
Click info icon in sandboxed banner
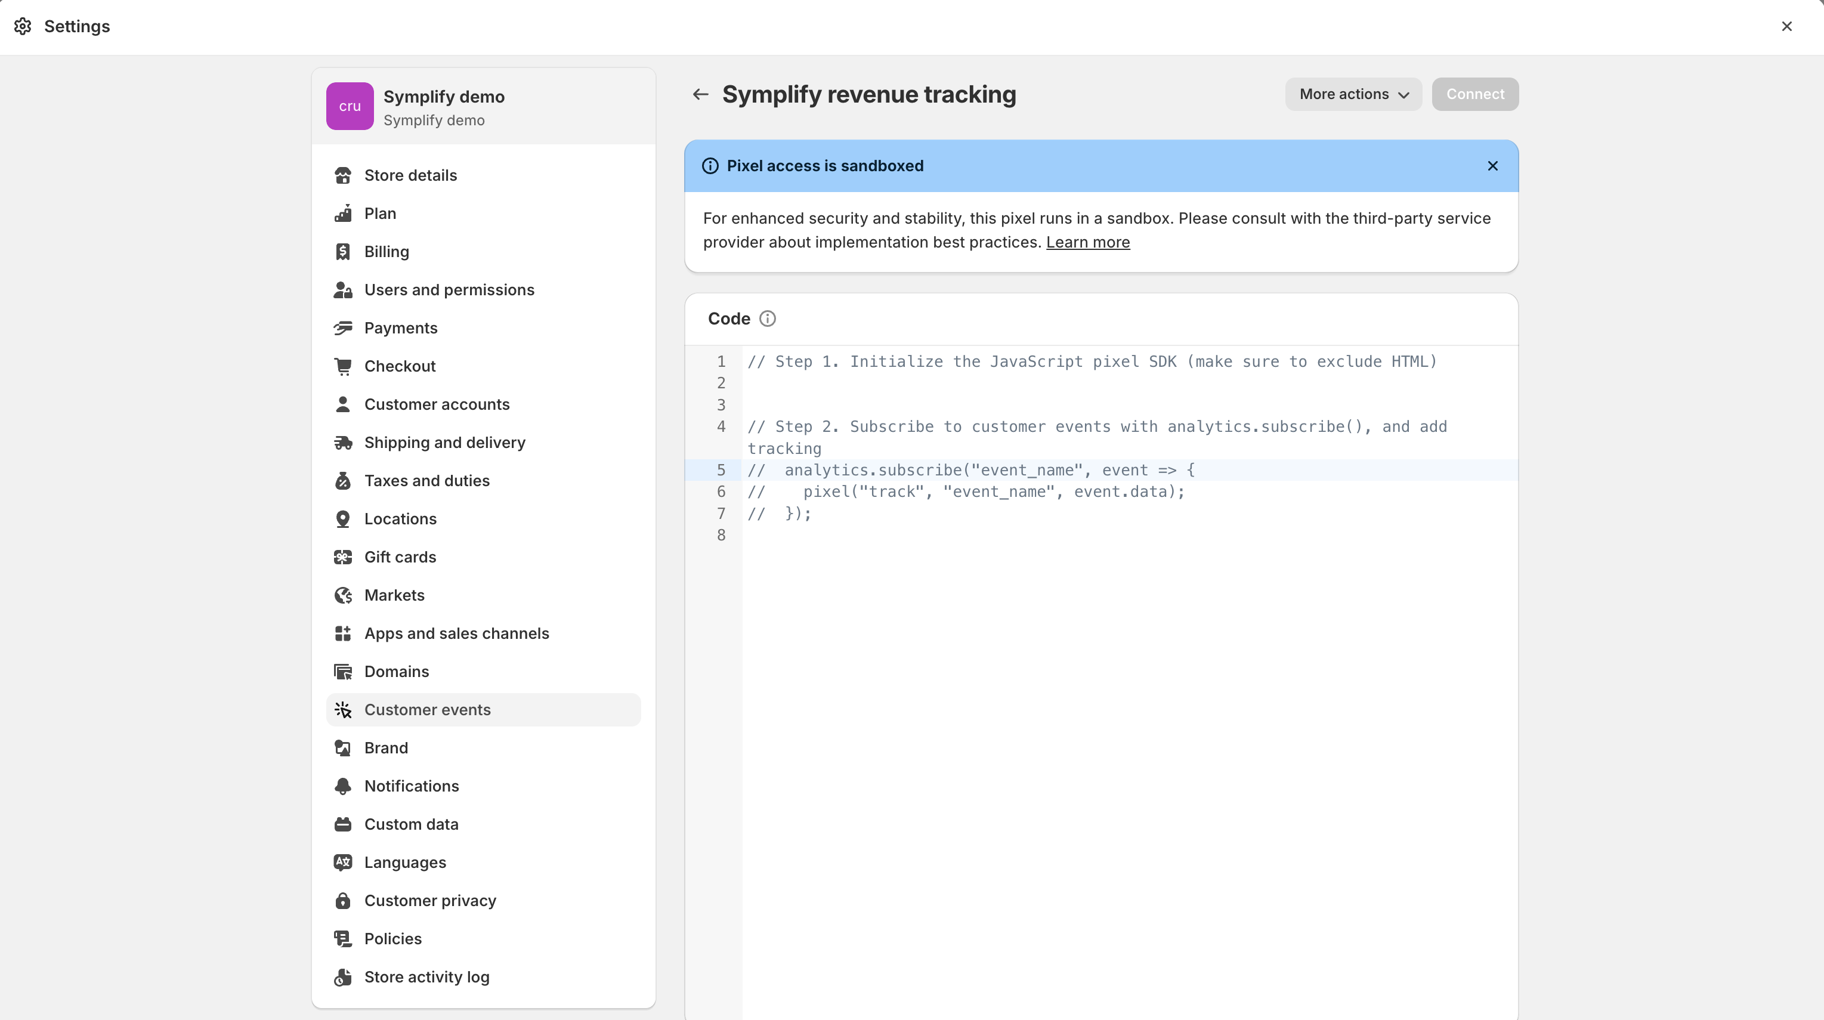709,166
